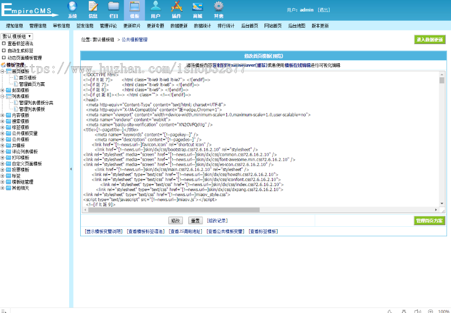This screenshot has width=451, height=313.
Task: Click the 标签 folder icon
Action: pos(9,176)
